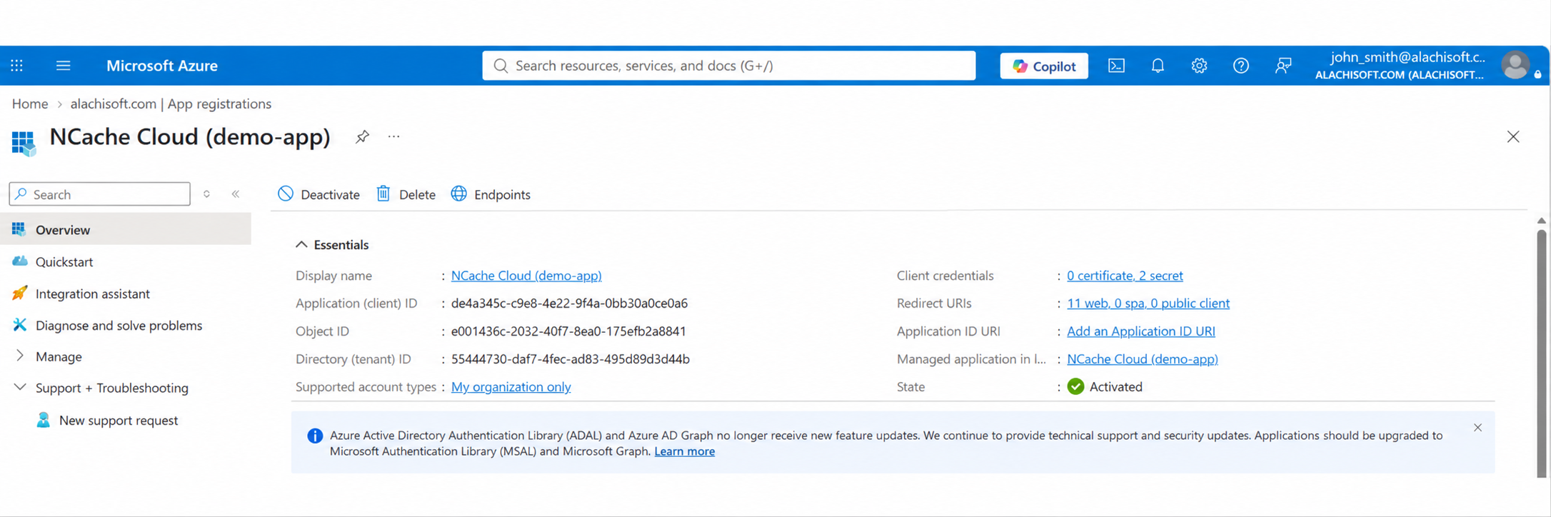Screen dimensions: 1551x517
Task: Delete the app registration
Action: click(x=406, y=194)
